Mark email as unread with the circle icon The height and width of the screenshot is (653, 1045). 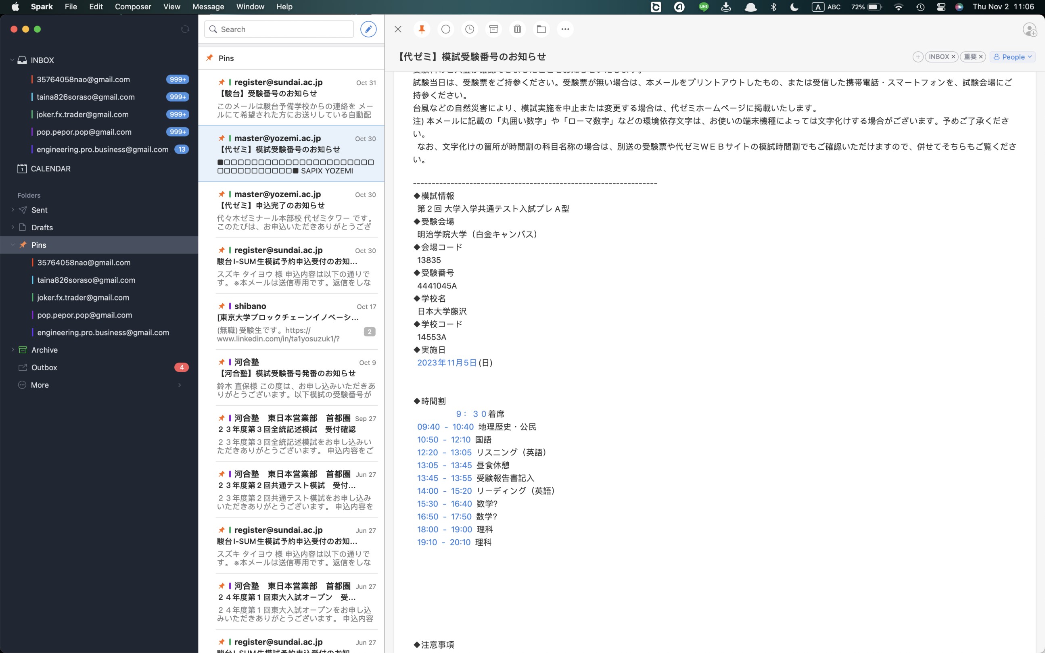pos(445,29)
